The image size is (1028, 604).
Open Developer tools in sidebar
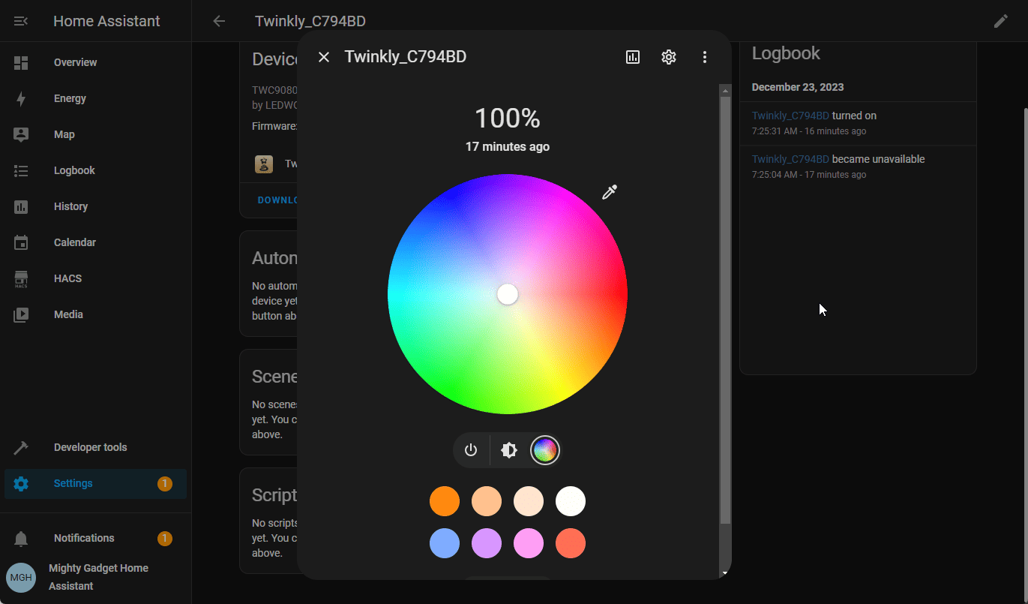coord(90,447)
